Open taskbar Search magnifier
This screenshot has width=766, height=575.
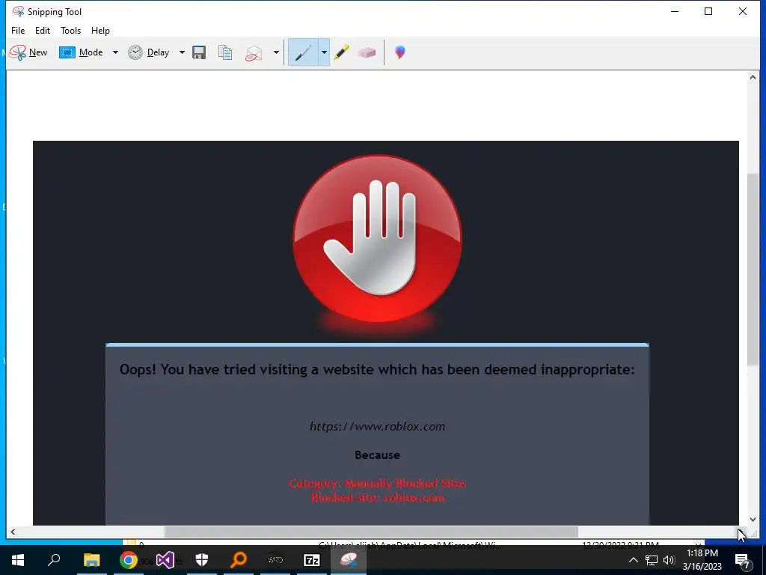pyautogui.click(x=54, y=560)
